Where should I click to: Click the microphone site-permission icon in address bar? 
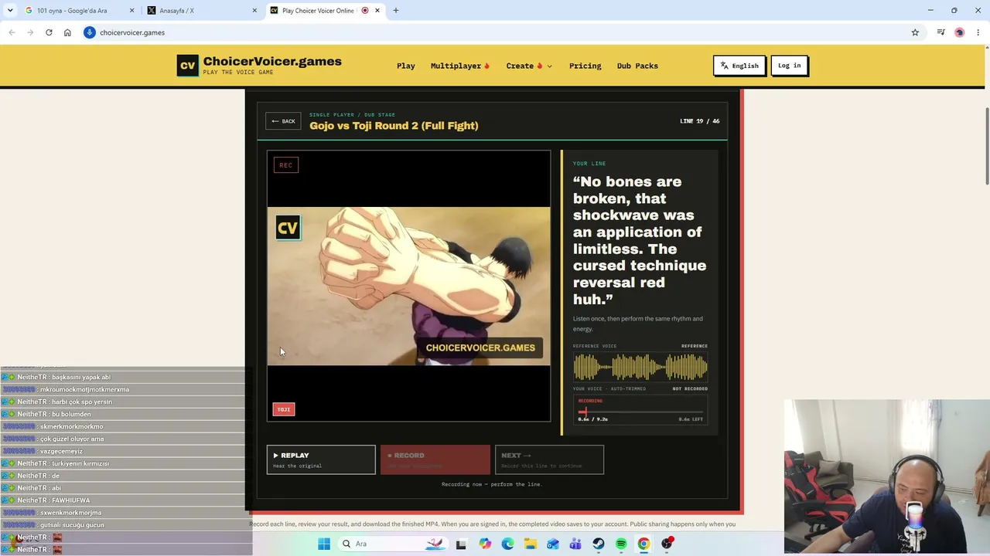pos(90,32)
